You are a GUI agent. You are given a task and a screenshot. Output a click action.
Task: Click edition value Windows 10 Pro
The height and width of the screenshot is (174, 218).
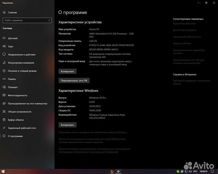pos(98,98)
